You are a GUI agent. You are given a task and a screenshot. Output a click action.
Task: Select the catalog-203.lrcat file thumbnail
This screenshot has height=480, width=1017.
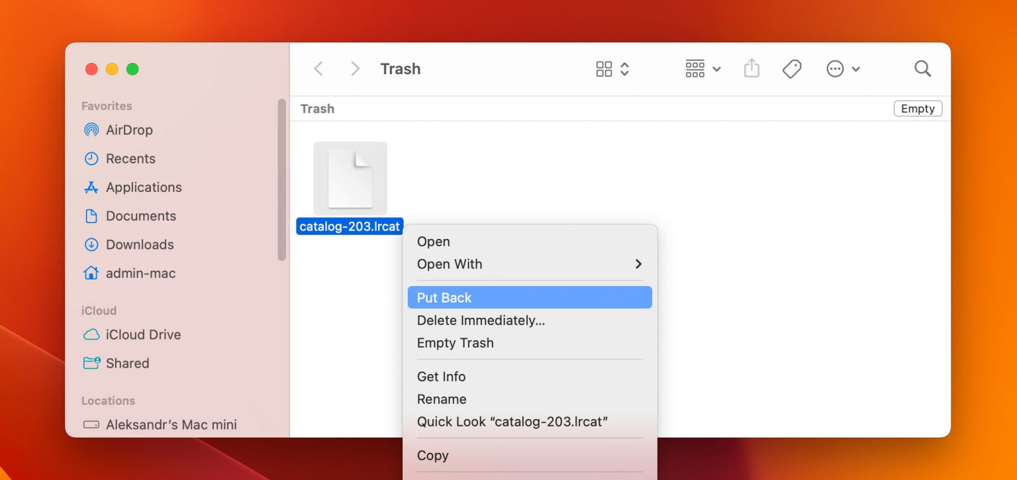point(350,178)
